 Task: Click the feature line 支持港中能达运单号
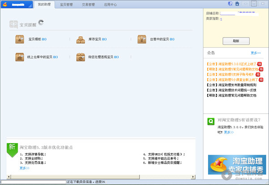coord(161,159)
